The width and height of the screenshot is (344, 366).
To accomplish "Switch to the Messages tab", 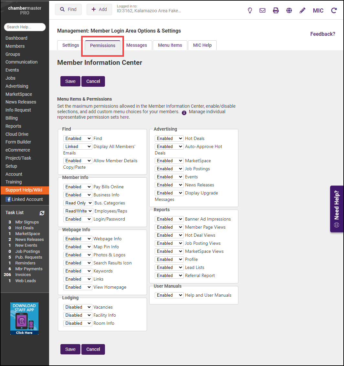I will tap(136, 45).
